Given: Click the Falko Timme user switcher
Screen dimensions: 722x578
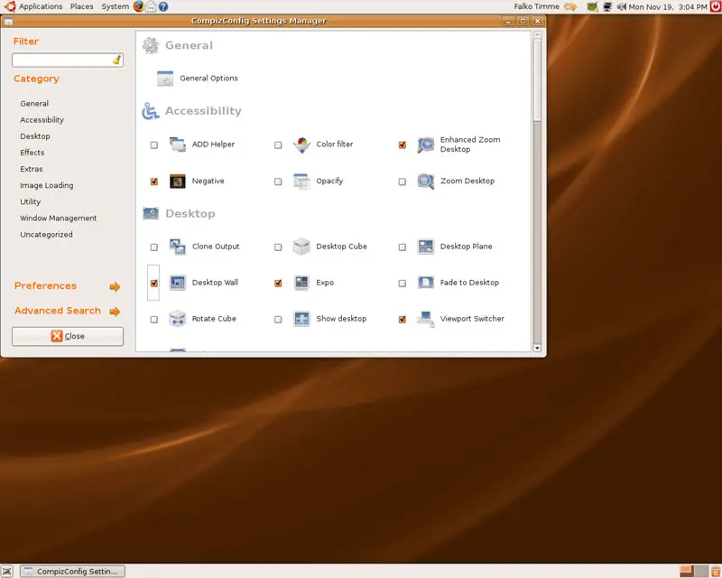Looking at the screenshot, I should 536,6.
